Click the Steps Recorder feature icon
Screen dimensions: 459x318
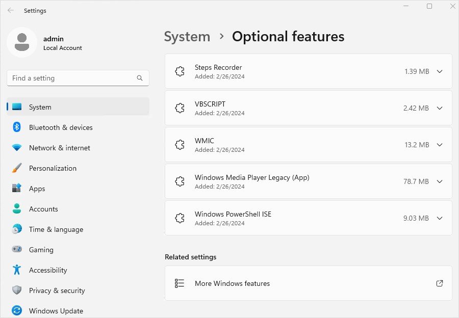coord(179,71)
